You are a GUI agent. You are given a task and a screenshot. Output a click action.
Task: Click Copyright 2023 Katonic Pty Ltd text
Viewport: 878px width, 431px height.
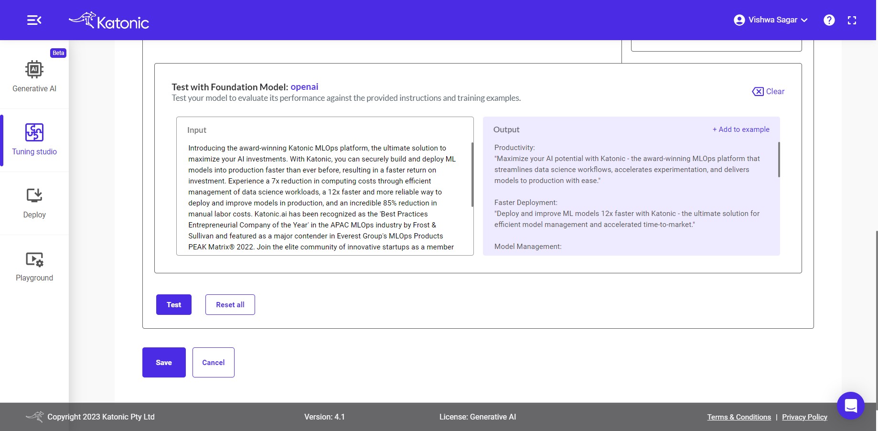pos(101,417)
